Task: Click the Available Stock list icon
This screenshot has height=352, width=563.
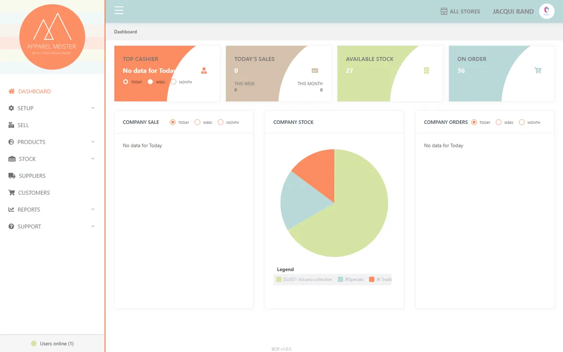Action: pos(426,70)
